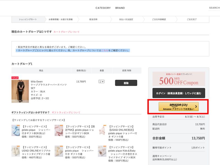Select the USAGI ONLINE limited gift pouch image
The image size is (220, 165).
pyautogui.click(x=102, y=130)
